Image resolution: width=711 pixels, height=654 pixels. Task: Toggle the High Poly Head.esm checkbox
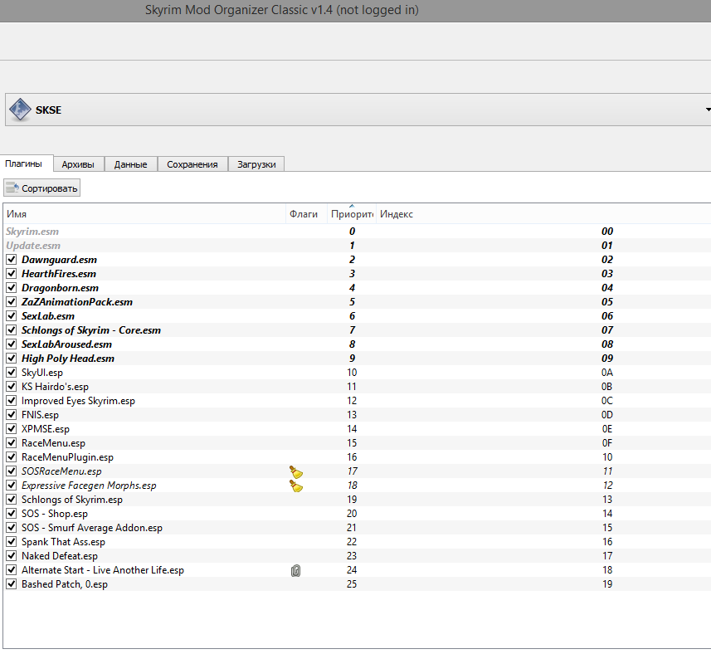[x=12, y=359]
